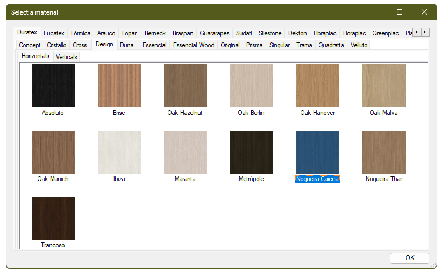The height and width of the screenshot is (273, 441).
Task: Switch to the Berneck tab
Action: tap(155, 33)
